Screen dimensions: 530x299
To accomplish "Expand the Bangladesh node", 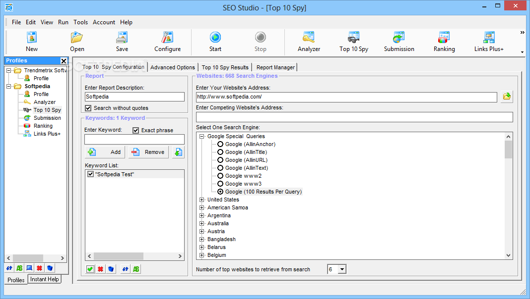I will point(202,239).
